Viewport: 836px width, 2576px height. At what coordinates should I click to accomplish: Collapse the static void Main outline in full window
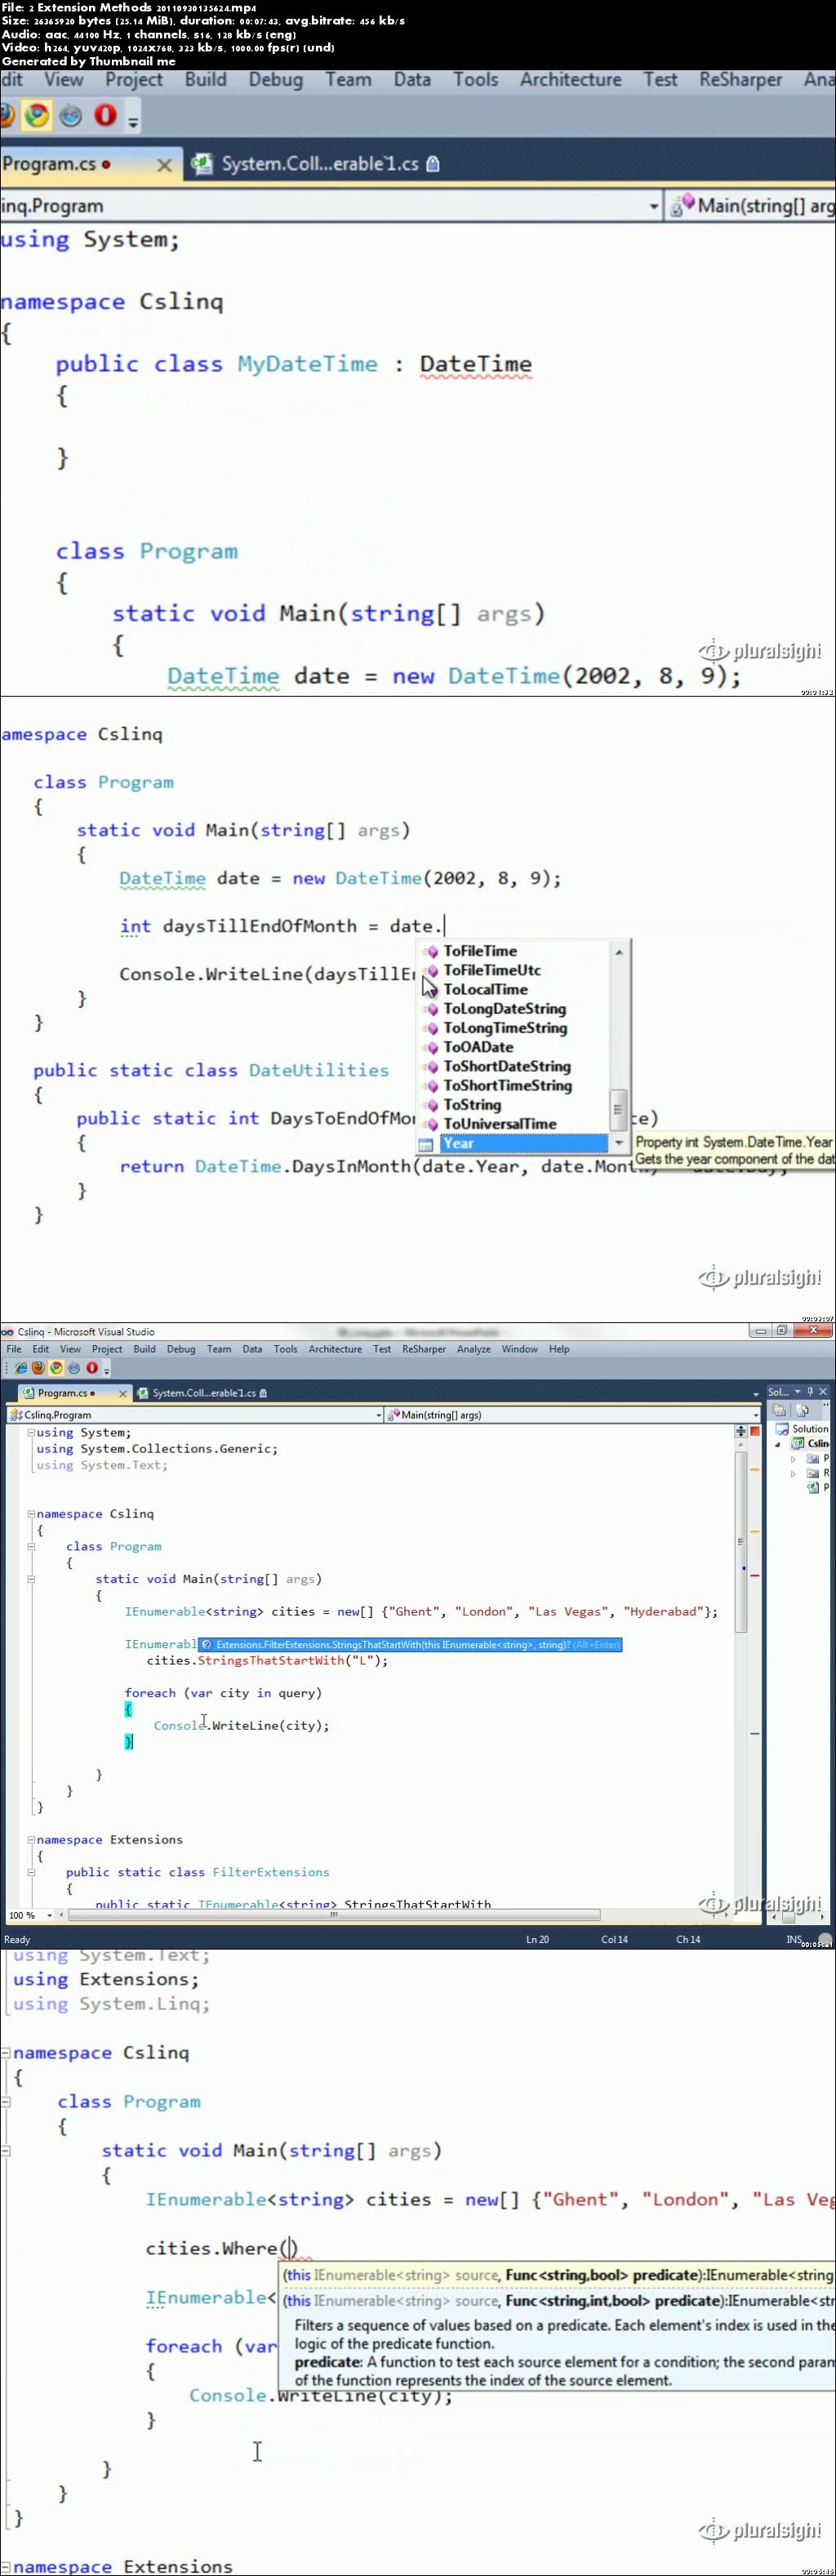[31, 1580]
